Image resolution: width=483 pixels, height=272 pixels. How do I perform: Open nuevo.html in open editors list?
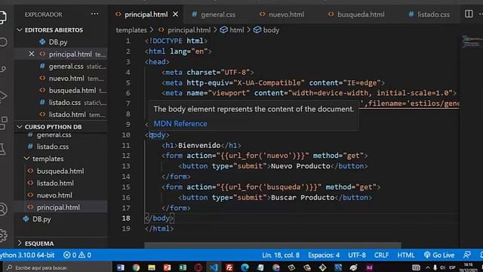[61, 79]
